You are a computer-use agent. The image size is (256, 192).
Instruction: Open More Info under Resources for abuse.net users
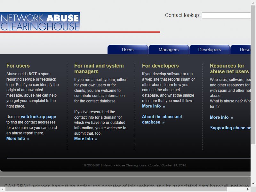[221, 117]
